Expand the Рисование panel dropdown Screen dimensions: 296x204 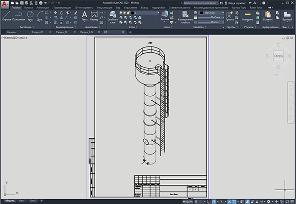[27, 27]
